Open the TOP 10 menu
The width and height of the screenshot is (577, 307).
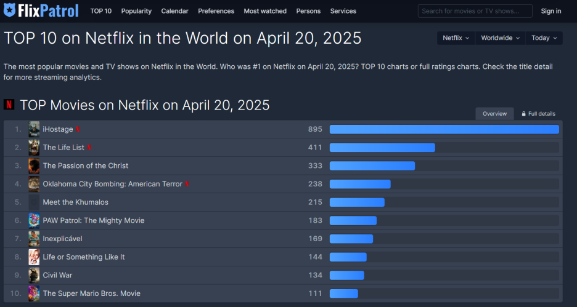101,11
